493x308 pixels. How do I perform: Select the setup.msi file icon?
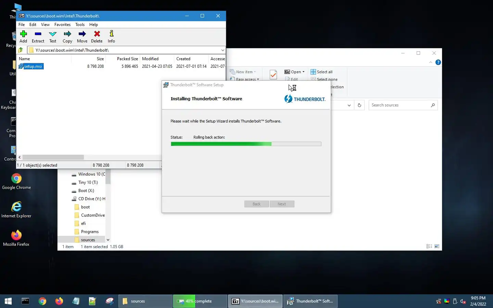coord(21,66)
